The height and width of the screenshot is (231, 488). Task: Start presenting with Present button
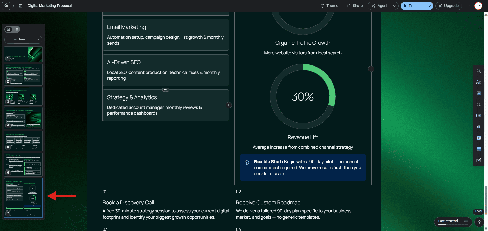413,6
